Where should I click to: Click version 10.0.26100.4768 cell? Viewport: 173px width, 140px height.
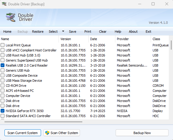[73, 81]
